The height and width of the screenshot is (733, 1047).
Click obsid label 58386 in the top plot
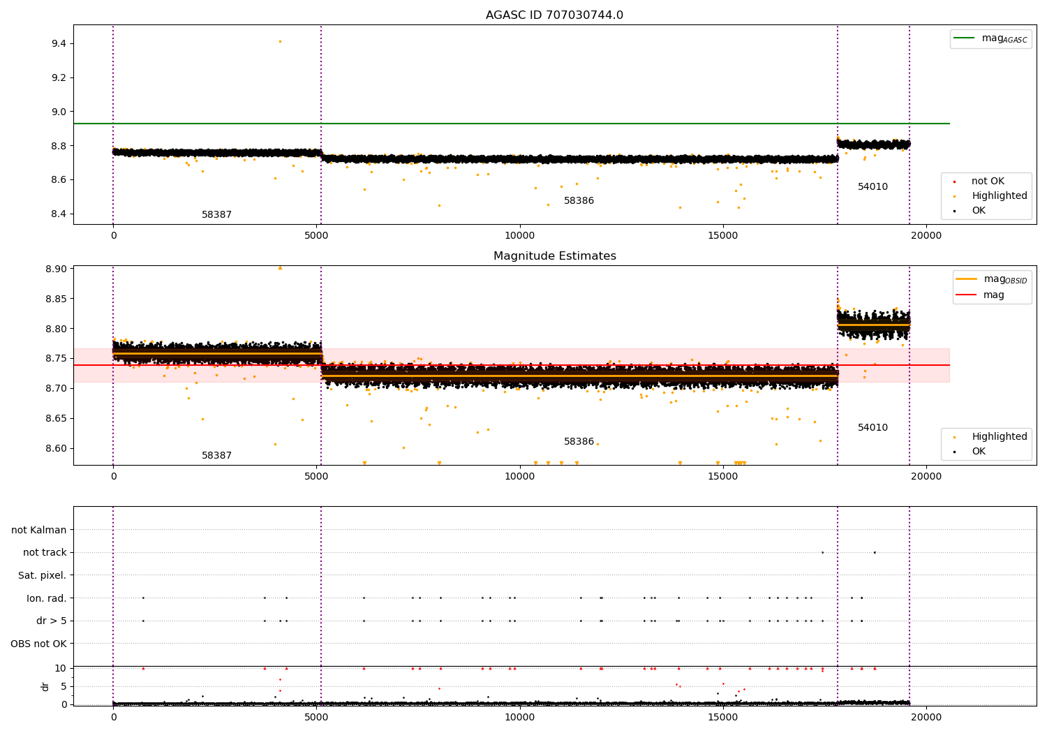click(x=579, y=201)
